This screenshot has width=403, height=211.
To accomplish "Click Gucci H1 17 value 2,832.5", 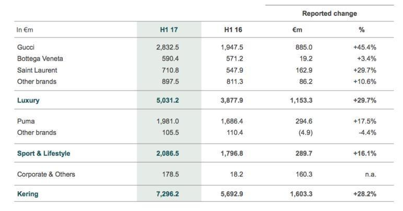I will (167, 47).
